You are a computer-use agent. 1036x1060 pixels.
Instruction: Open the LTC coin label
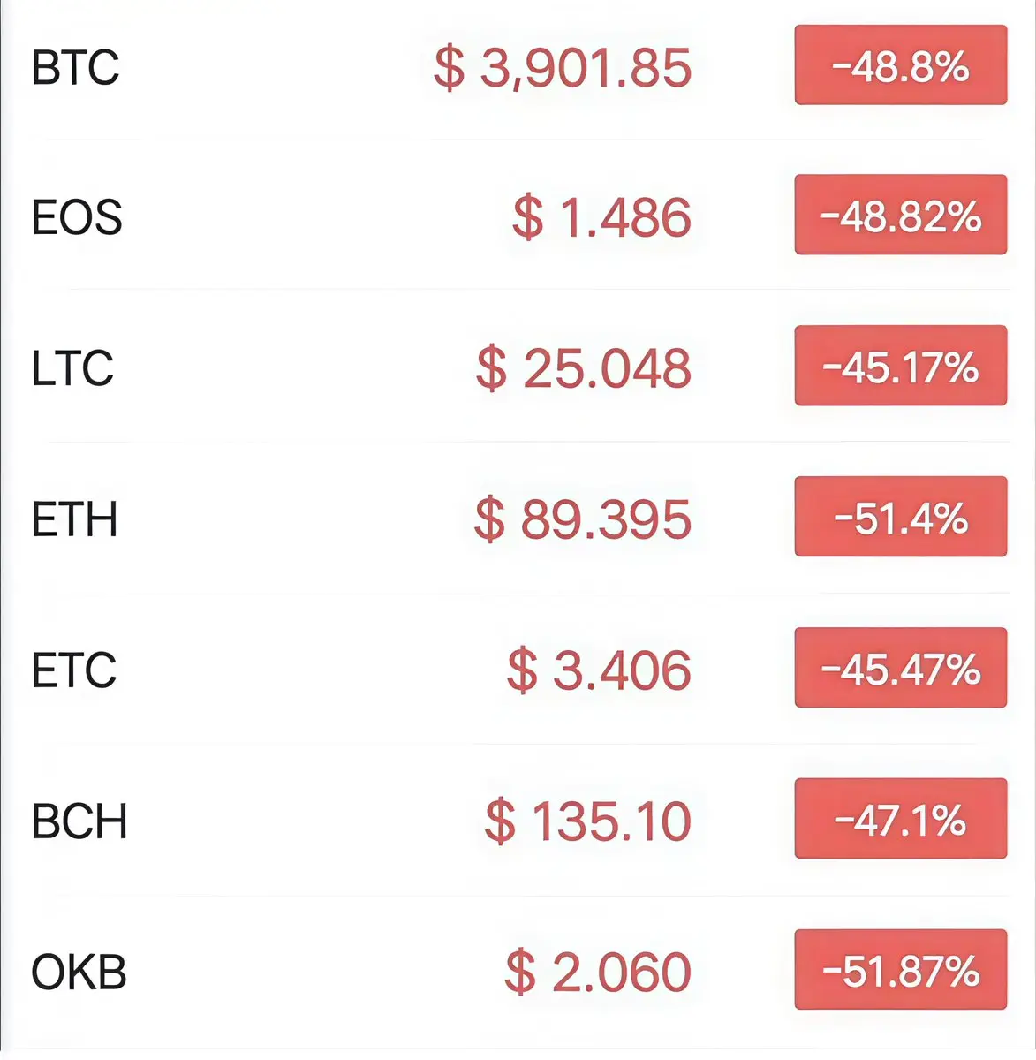72,368
